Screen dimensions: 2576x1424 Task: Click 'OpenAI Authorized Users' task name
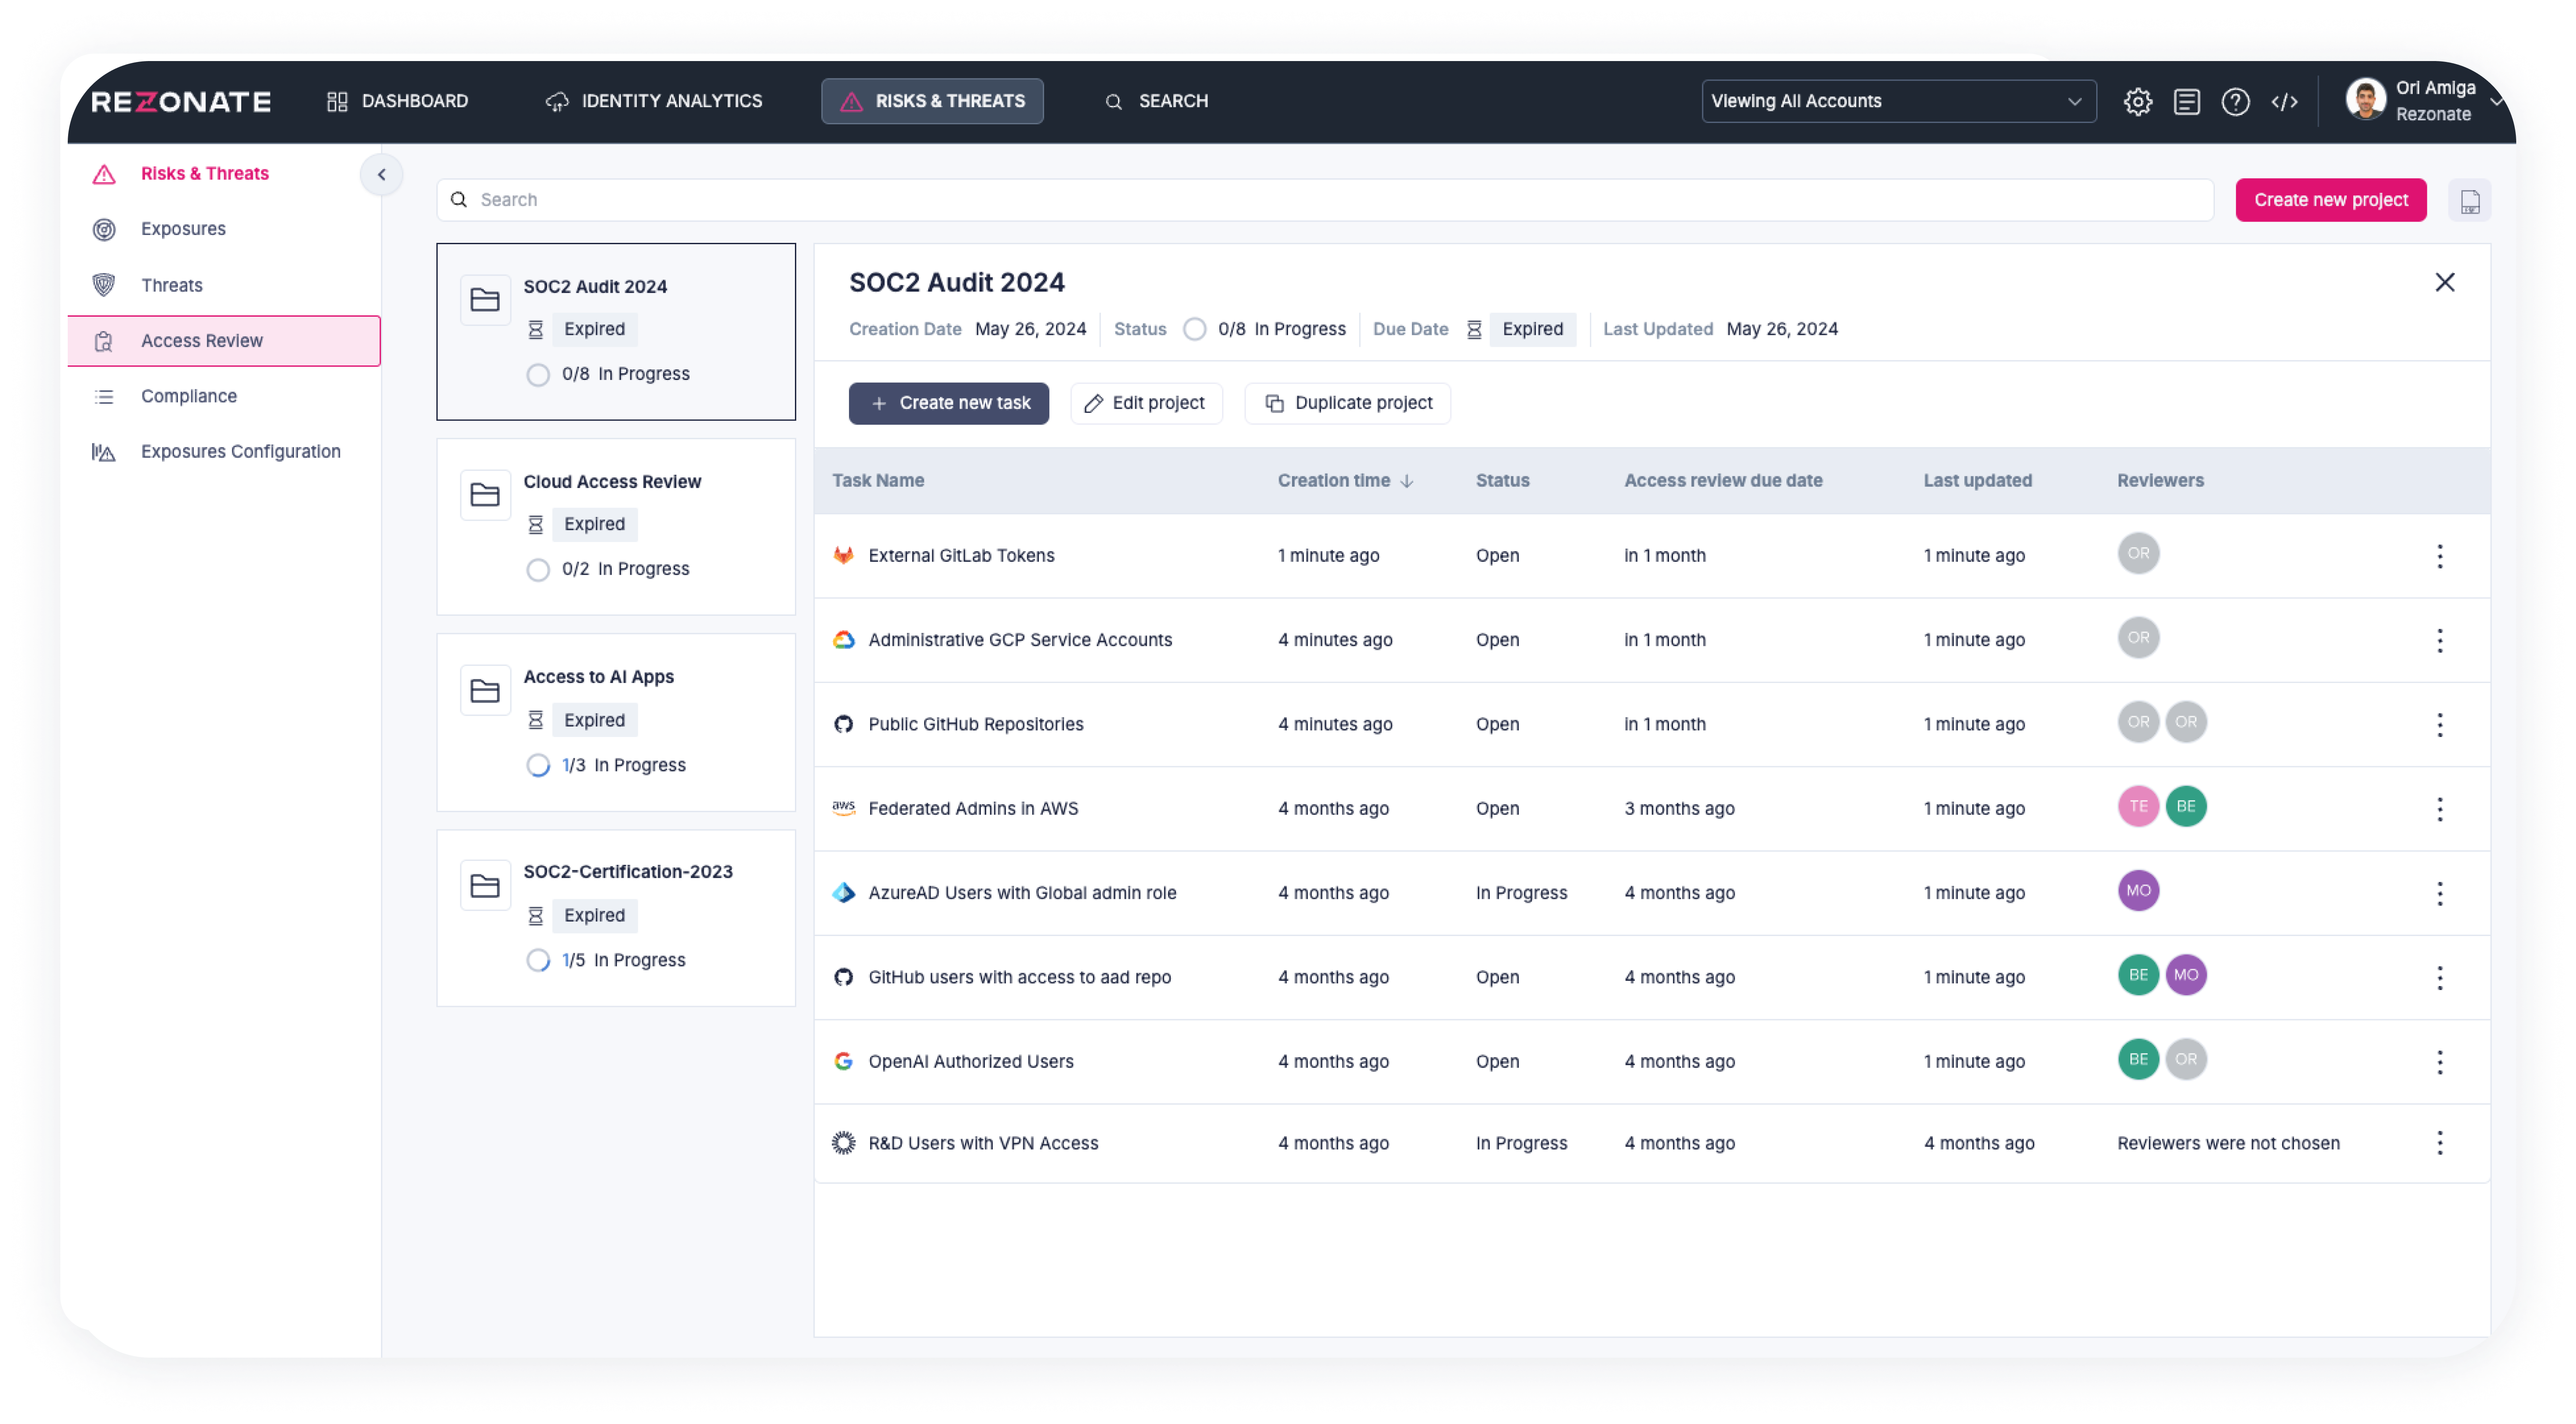click(970, 1061)
